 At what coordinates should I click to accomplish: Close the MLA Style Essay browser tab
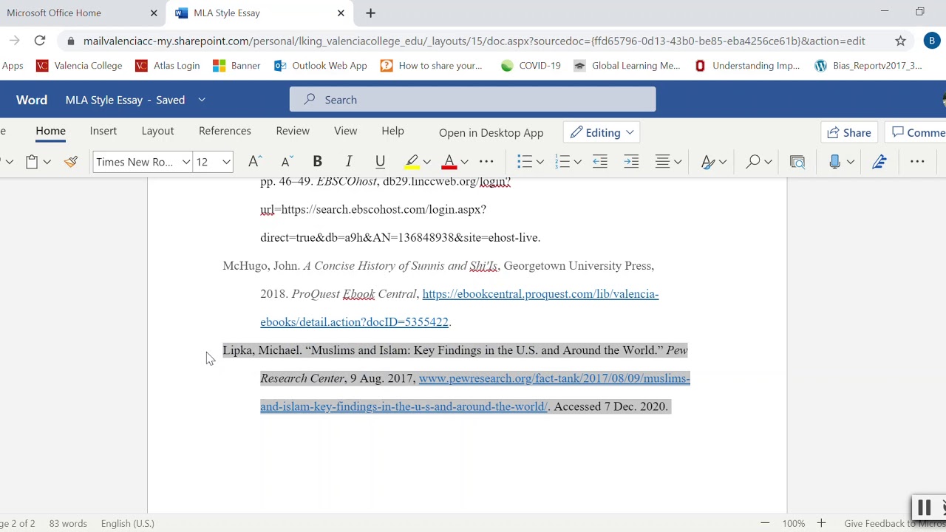(341, 13)
